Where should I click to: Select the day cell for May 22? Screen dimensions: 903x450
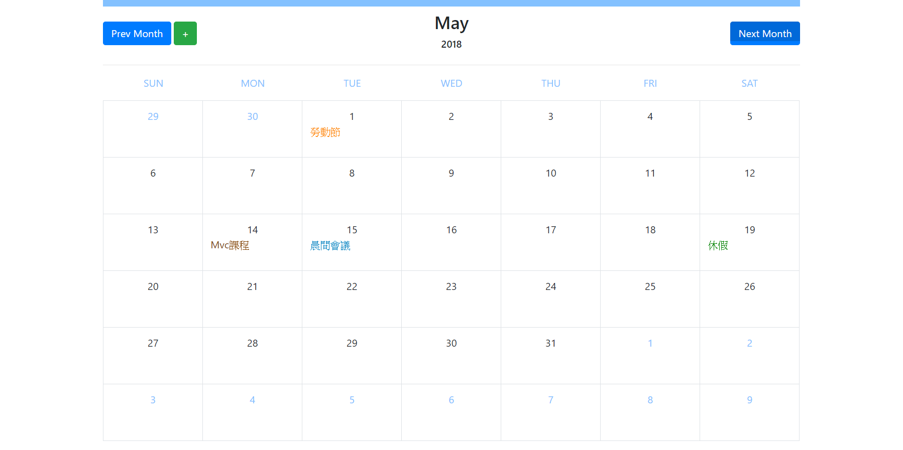point(352,298)
